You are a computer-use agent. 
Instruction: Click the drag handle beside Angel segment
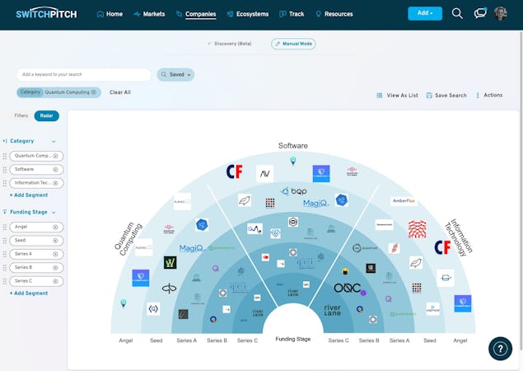5,227
